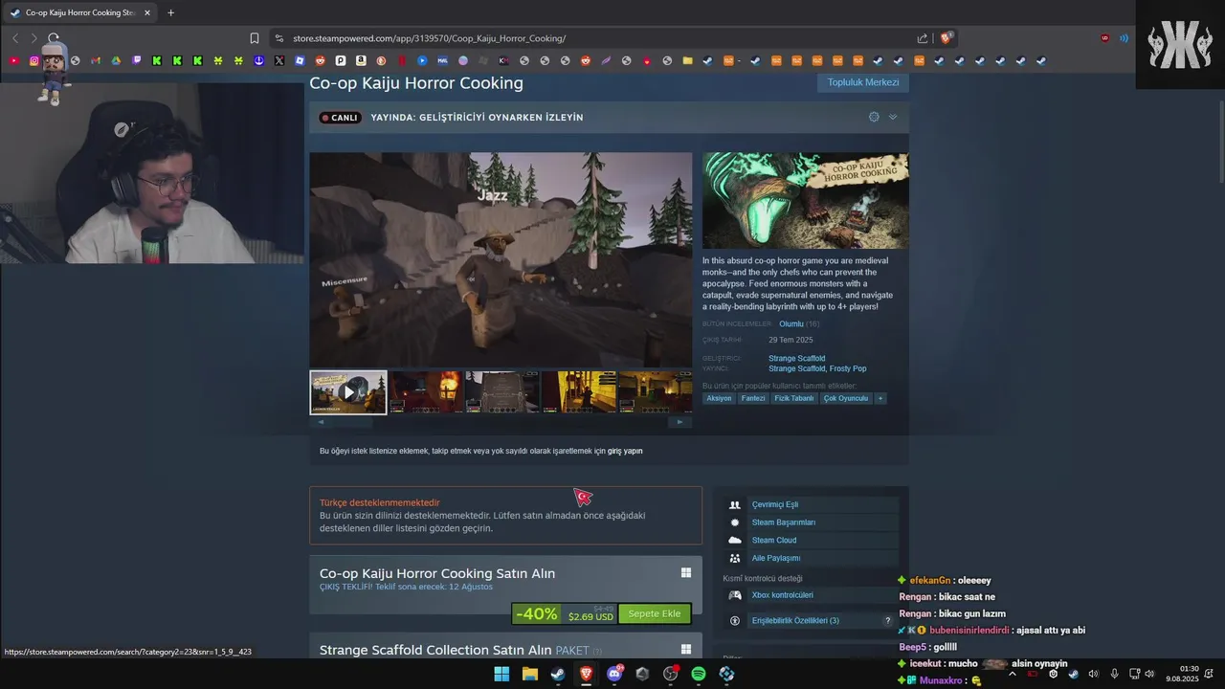
Task: Select the third screenshot thumbnail
Action: pos(501,392)
